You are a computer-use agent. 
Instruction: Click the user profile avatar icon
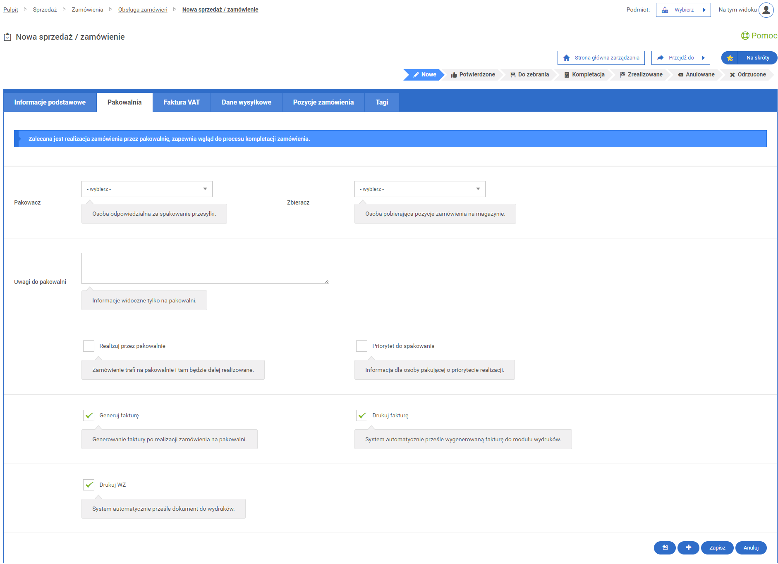pyautogui.click(x=766, y=10)
